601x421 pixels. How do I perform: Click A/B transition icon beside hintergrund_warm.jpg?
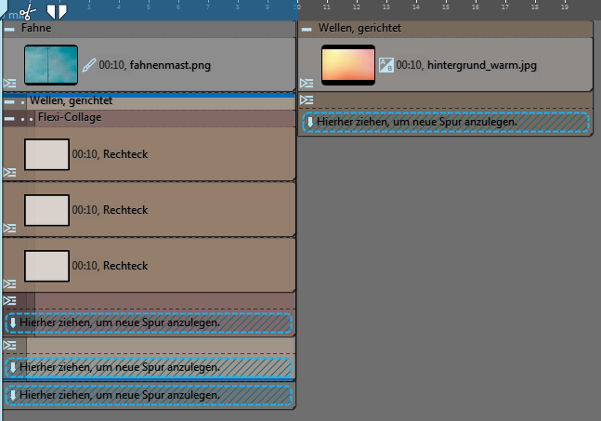[x=386, y=66]
